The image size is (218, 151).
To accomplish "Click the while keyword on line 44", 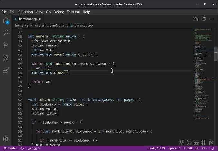I will (37, 64).
